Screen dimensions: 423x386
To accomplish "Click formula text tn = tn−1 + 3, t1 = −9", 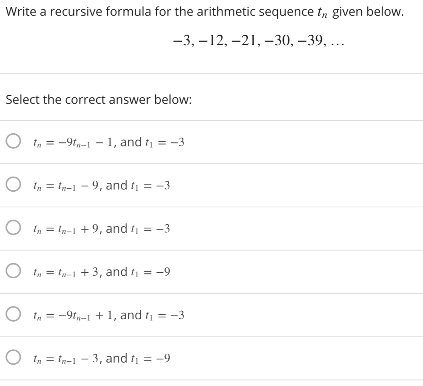I will 101,272.
